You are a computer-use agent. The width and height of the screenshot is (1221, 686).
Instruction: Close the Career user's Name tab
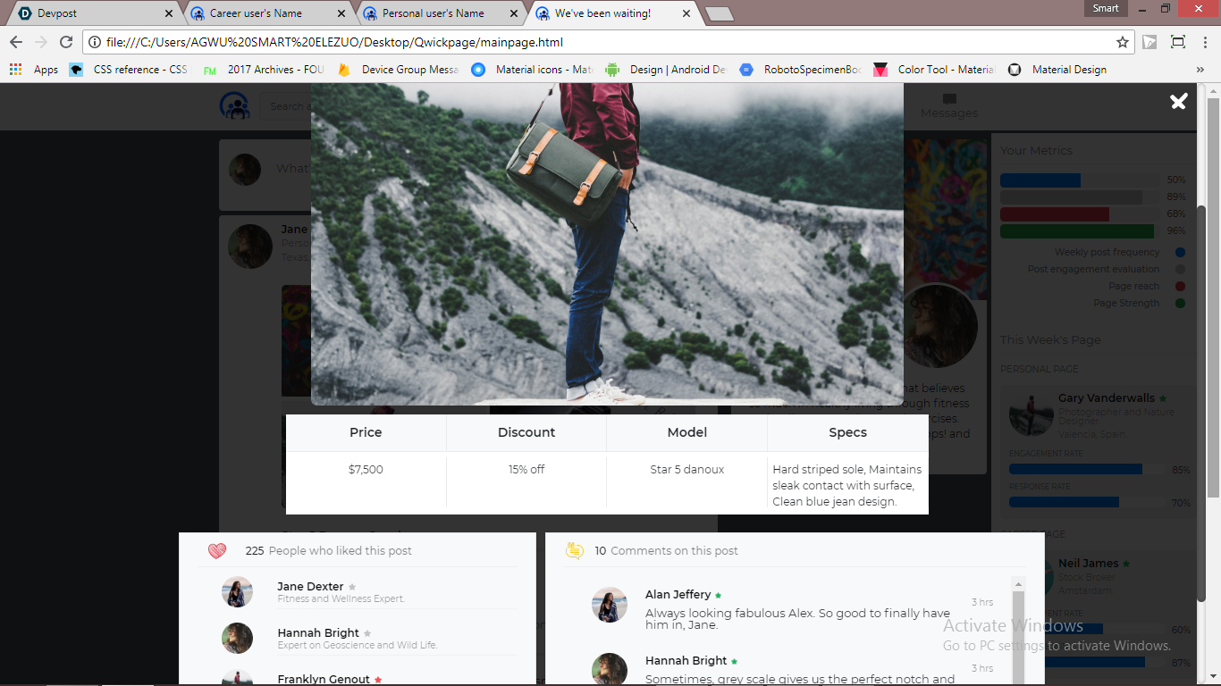pos(341,13)
